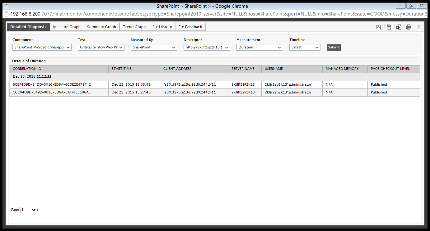Switch to the Trend Graph tab
This screenshot has height=231, width=430.
pyautogui.click(x=134, y=27)
